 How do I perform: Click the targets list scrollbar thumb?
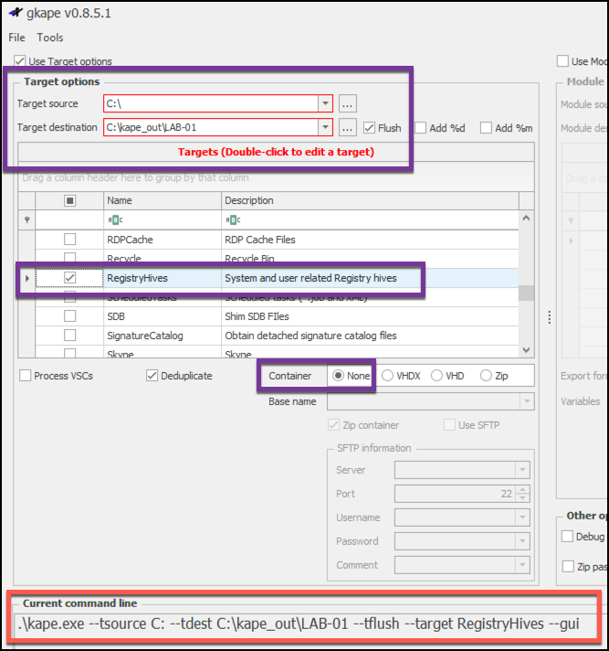pos(527,293)
